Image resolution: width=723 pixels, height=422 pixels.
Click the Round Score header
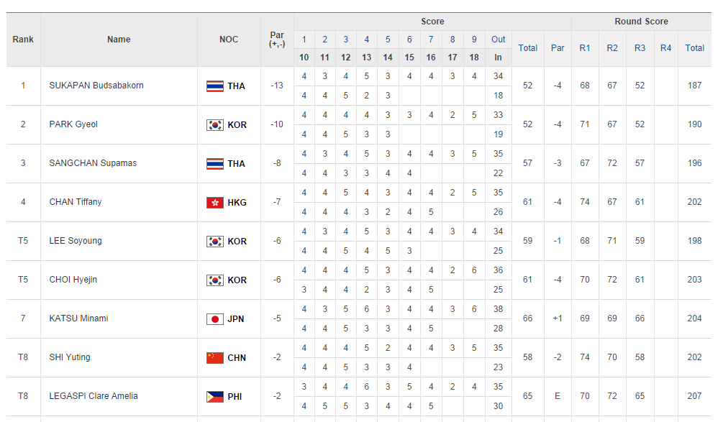[x=641, y=22]
